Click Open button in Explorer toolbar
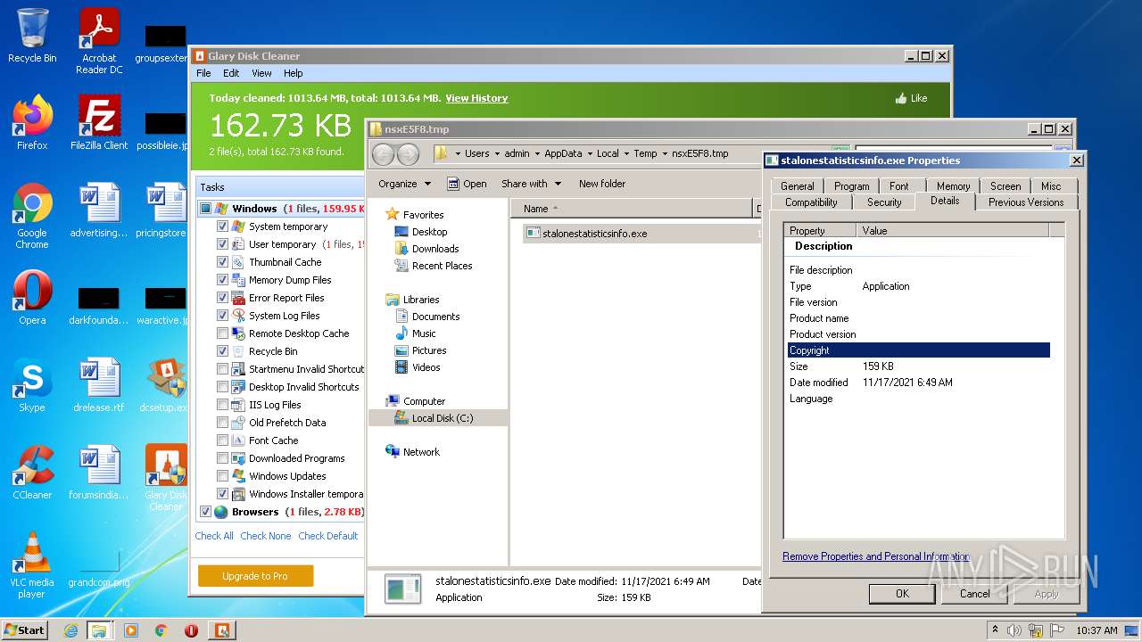 [467, 184]
